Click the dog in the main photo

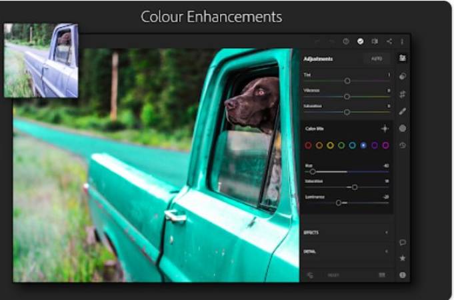[253, 103]
